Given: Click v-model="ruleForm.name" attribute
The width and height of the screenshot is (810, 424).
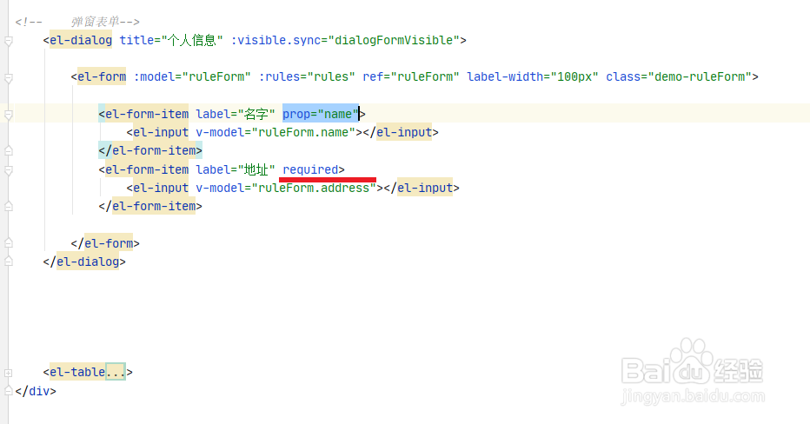Looking at the screenshot, I should [276, 133].
